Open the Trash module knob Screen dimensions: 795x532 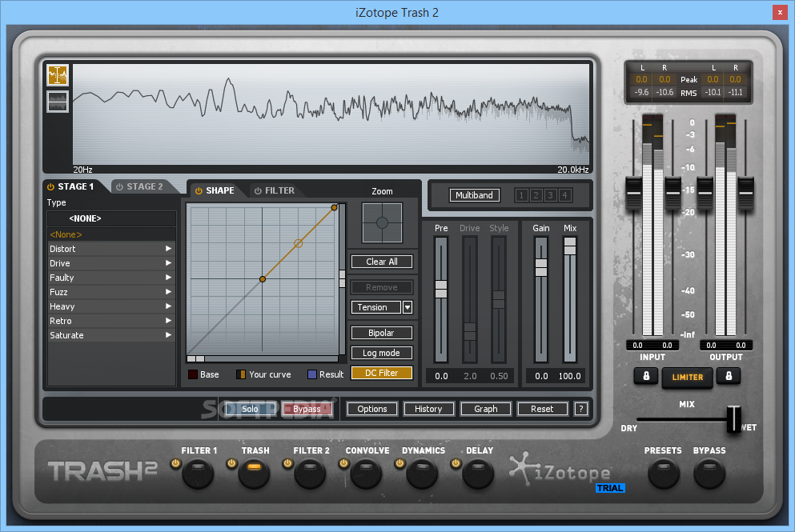click(254, 474)
